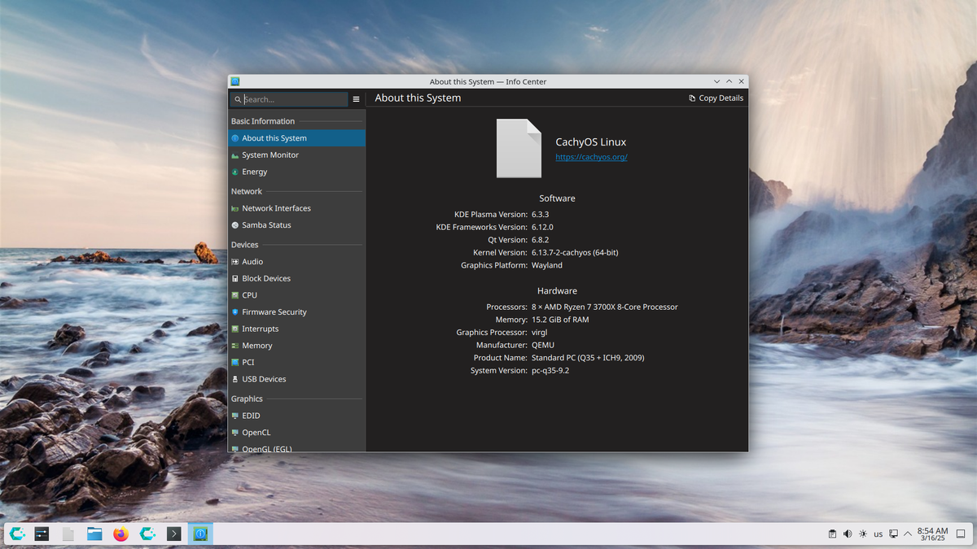This screenshot has height=549, width=977.
Task: Click Graphics Processor value virgl
Action: point(541,333)
